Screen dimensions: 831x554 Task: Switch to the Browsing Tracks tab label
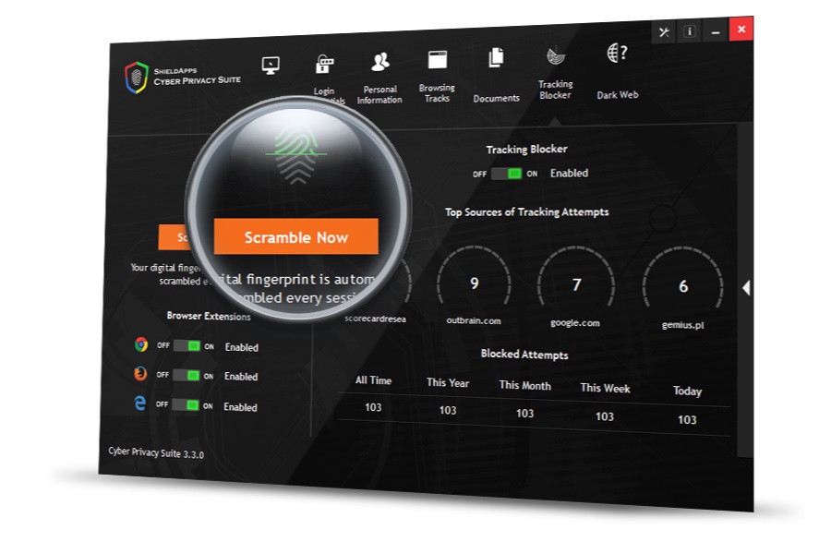[437, 92]
